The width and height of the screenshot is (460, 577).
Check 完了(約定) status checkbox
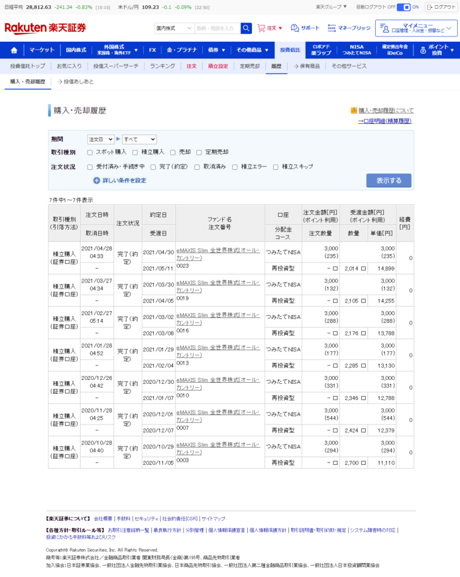tap(153, 167)
